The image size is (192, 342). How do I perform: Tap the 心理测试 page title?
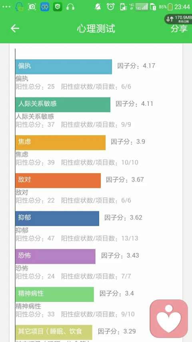[x=96, y=28]
